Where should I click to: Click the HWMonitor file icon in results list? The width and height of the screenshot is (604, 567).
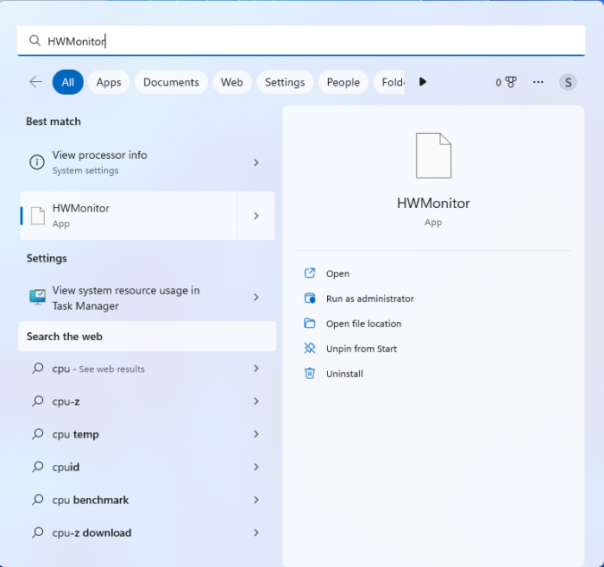click(x=38, y=216)
